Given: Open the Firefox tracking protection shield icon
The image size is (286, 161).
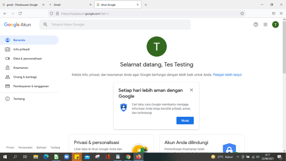Looking at the screenshot, I should click(52, 13).
